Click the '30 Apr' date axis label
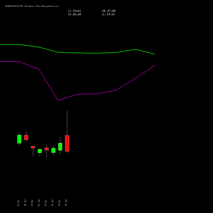The height and width of the screenshot is (213, 213). (x=66, y=203)
